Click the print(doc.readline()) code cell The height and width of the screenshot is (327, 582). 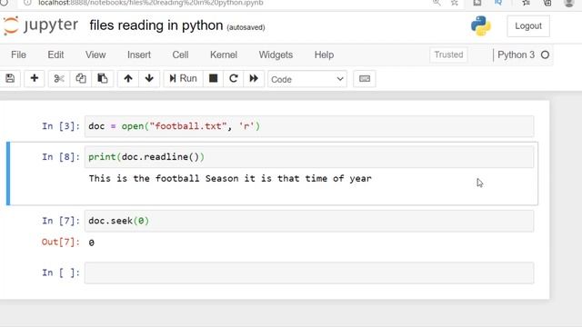click(309, 157)
